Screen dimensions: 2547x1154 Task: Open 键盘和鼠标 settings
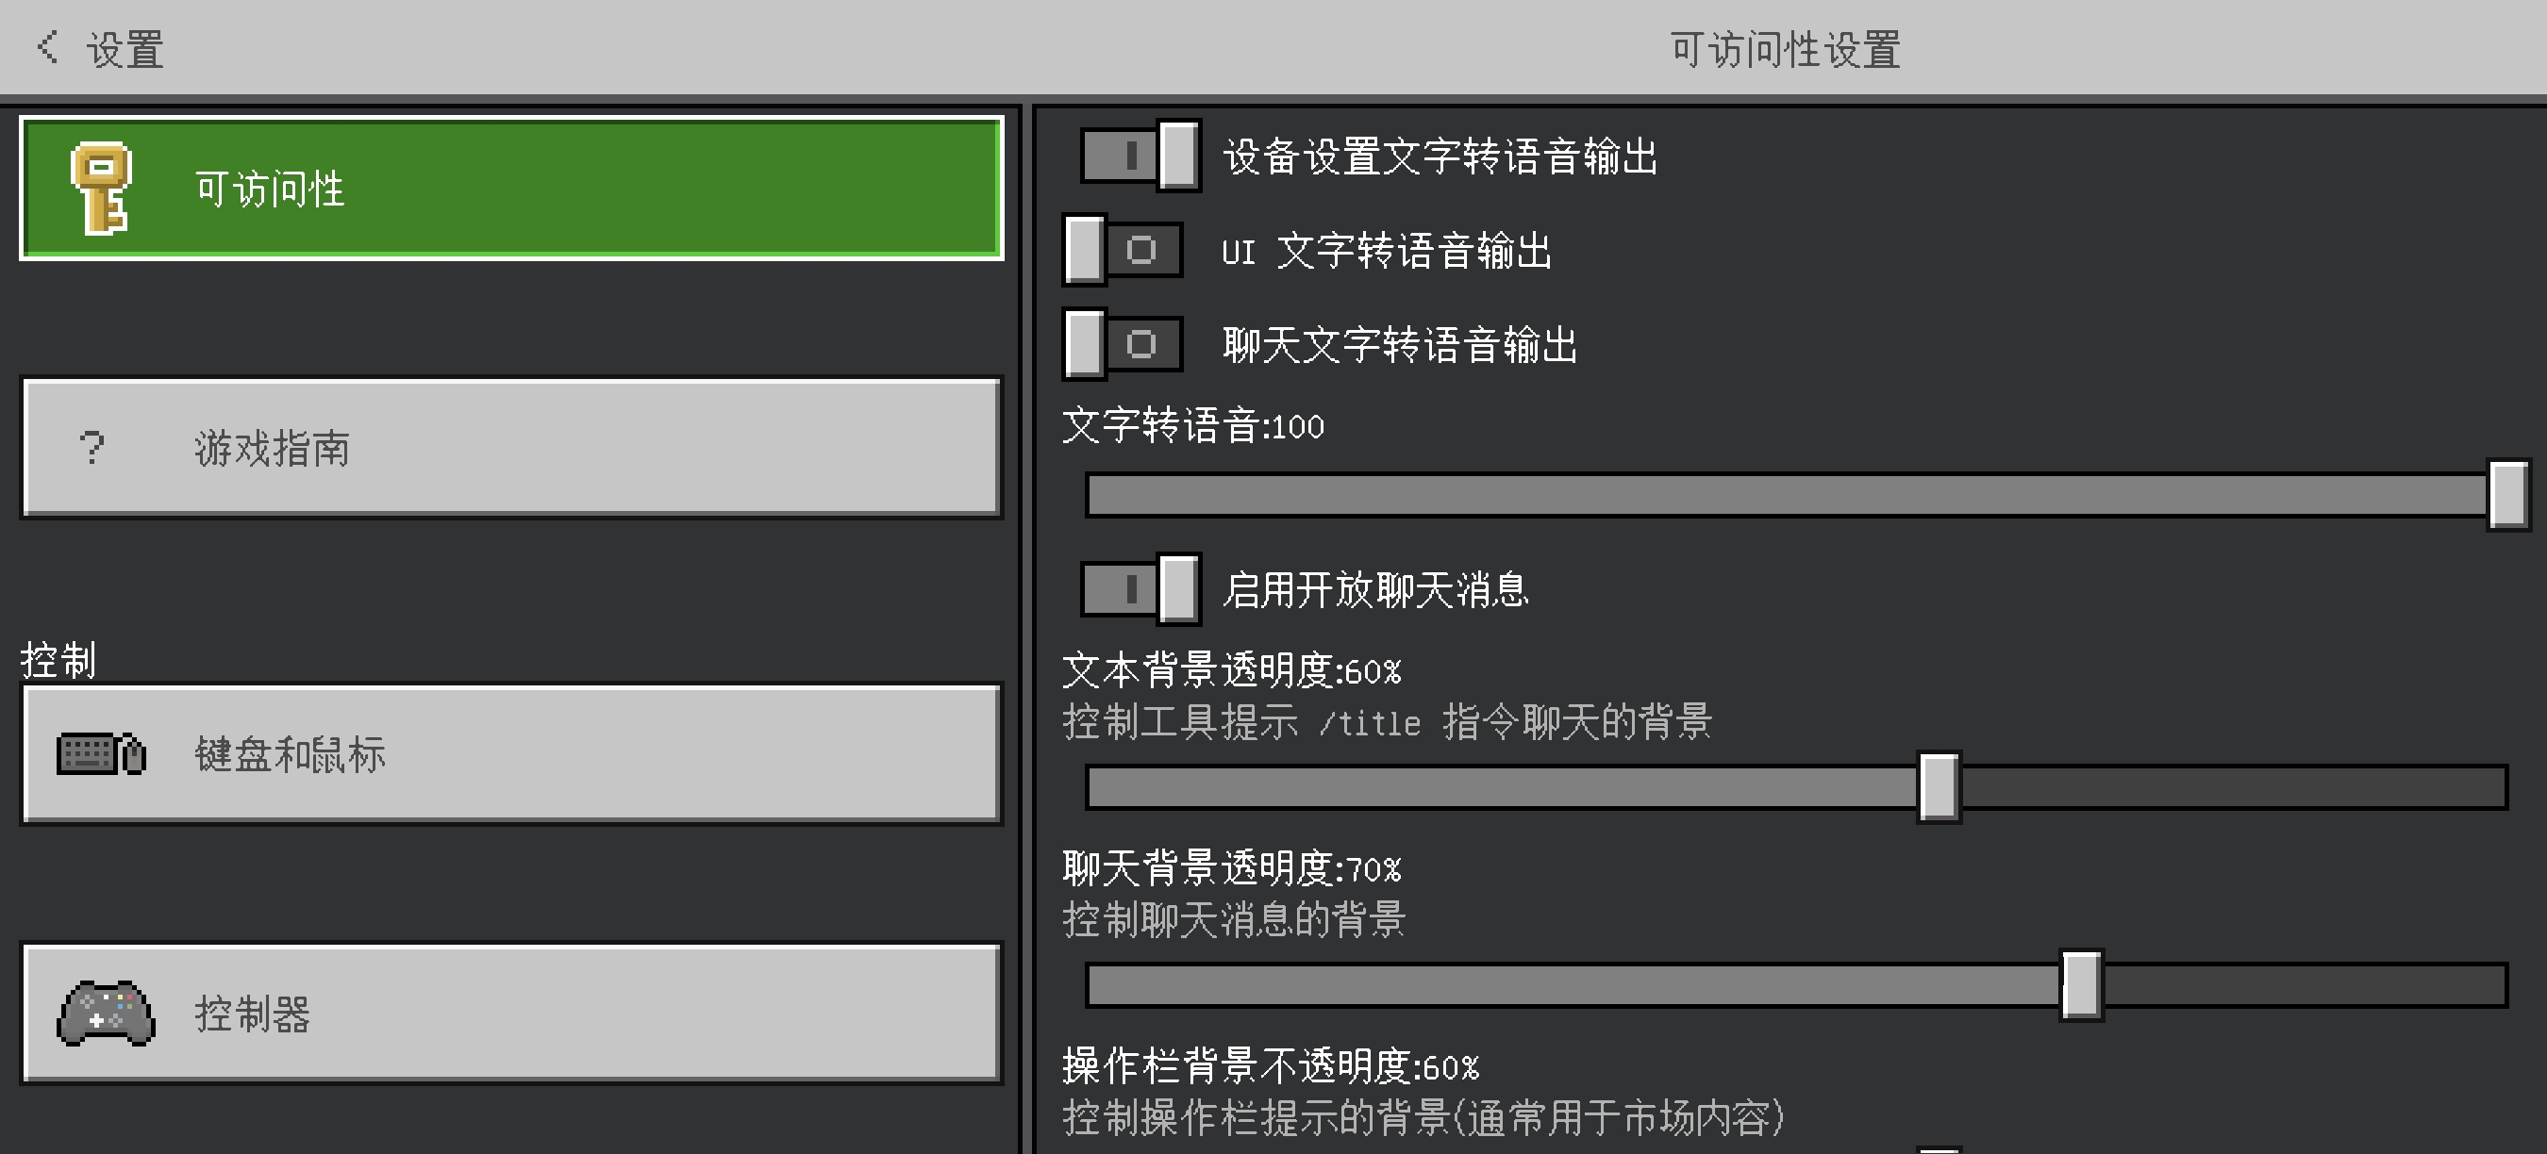[511, 754]
